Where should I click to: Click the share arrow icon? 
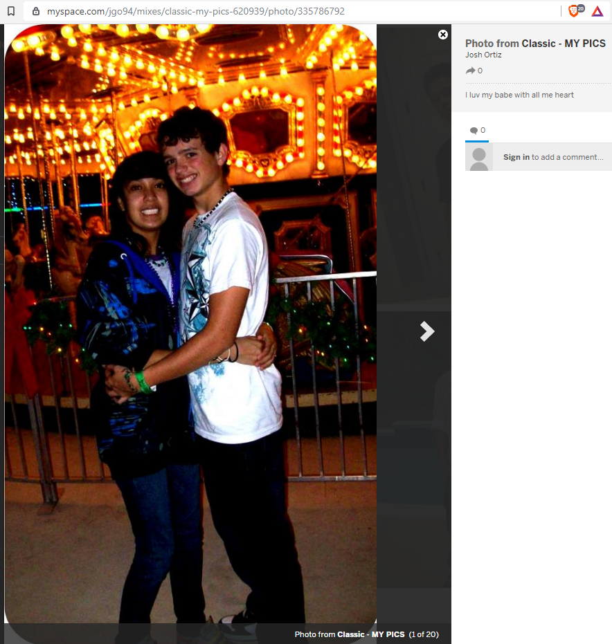point(470,71)
